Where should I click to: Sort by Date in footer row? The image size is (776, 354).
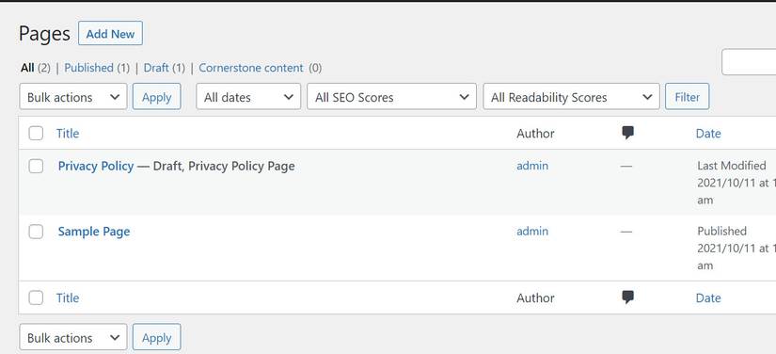(708, 298)
